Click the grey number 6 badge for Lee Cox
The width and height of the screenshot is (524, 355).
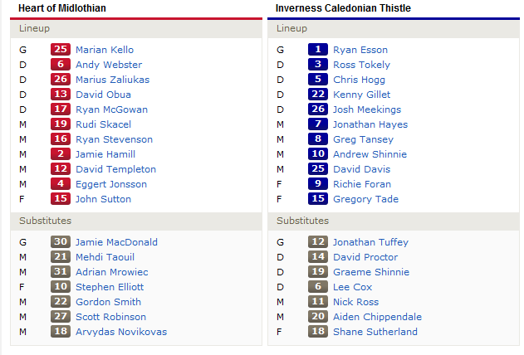tap(318, 287)
